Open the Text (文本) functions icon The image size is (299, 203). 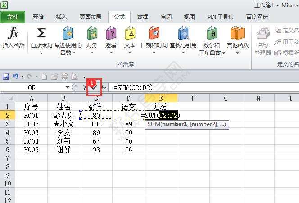click(130, 33)
